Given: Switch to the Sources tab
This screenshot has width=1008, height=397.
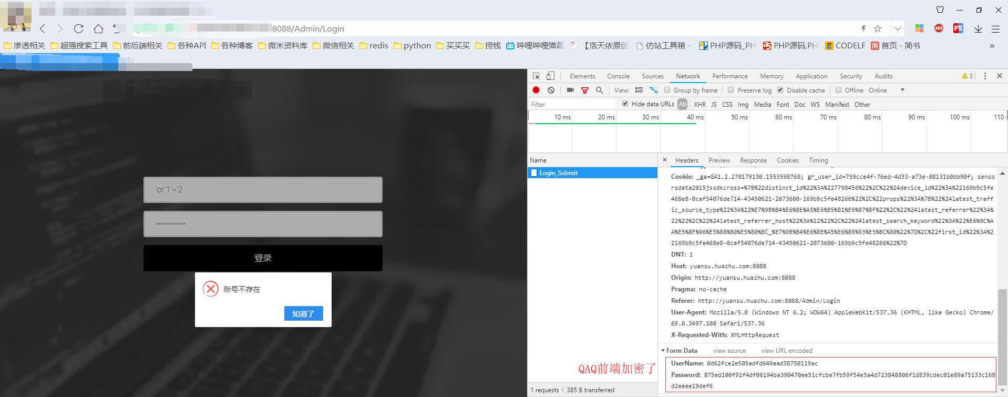Looking at the screenshot, I should [652, 76].
